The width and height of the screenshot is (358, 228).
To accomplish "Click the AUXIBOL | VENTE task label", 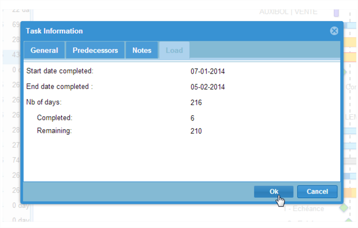I will [x=288, y=12].
